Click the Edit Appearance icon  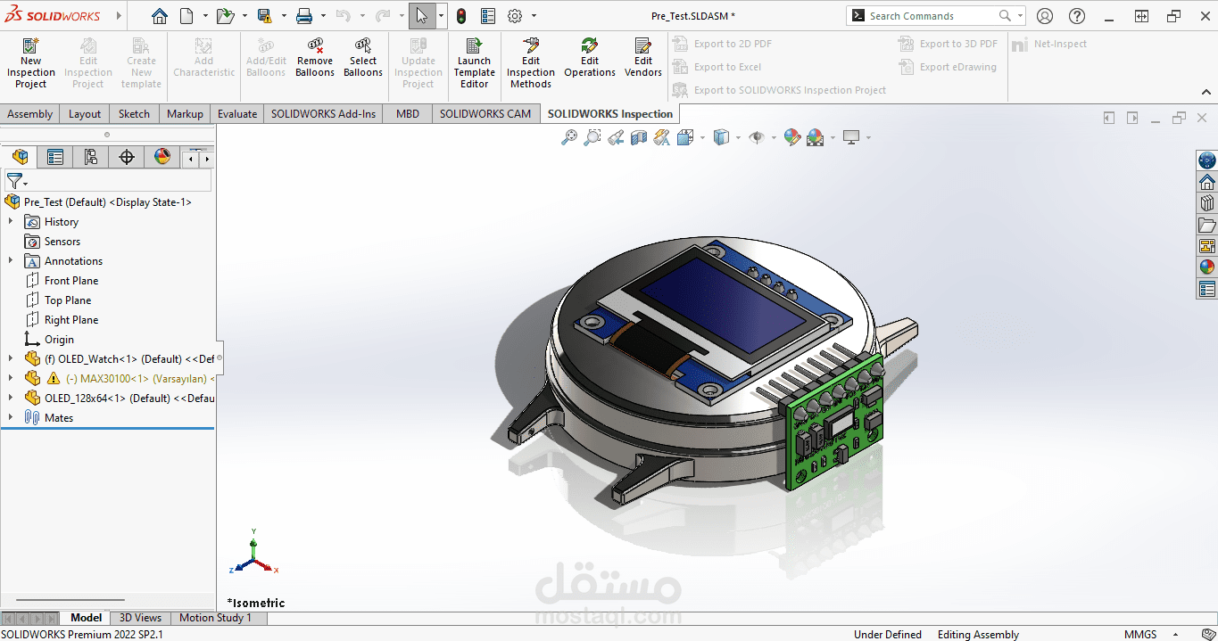791,137
